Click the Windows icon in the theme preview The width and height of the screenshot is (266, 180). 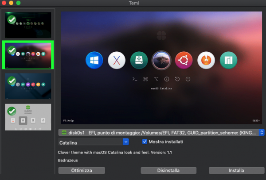(94, 60)
